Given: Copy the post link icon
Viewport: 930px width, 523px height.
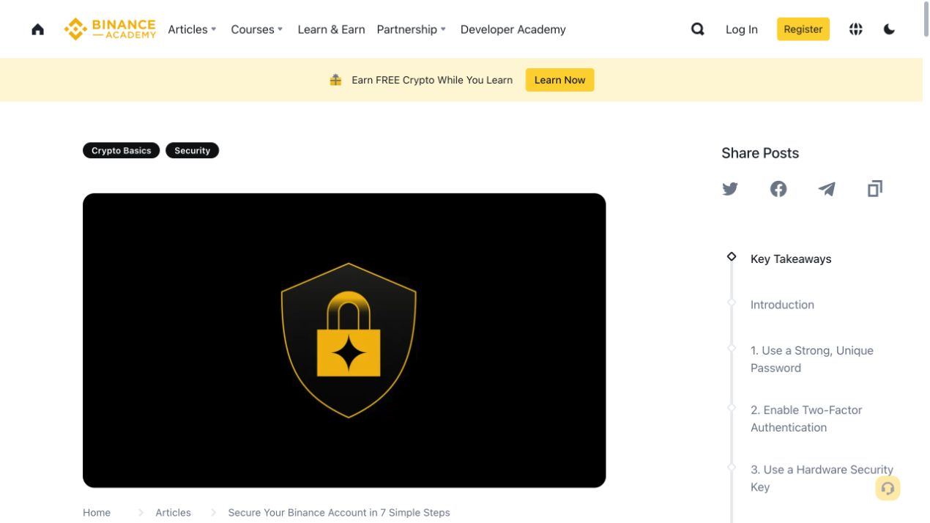Looking at the screenshot, I should click(x=875, y=189).
